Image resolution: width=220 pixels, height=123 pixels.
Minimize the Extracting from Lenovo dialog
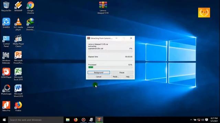click(x=117, y=38)
